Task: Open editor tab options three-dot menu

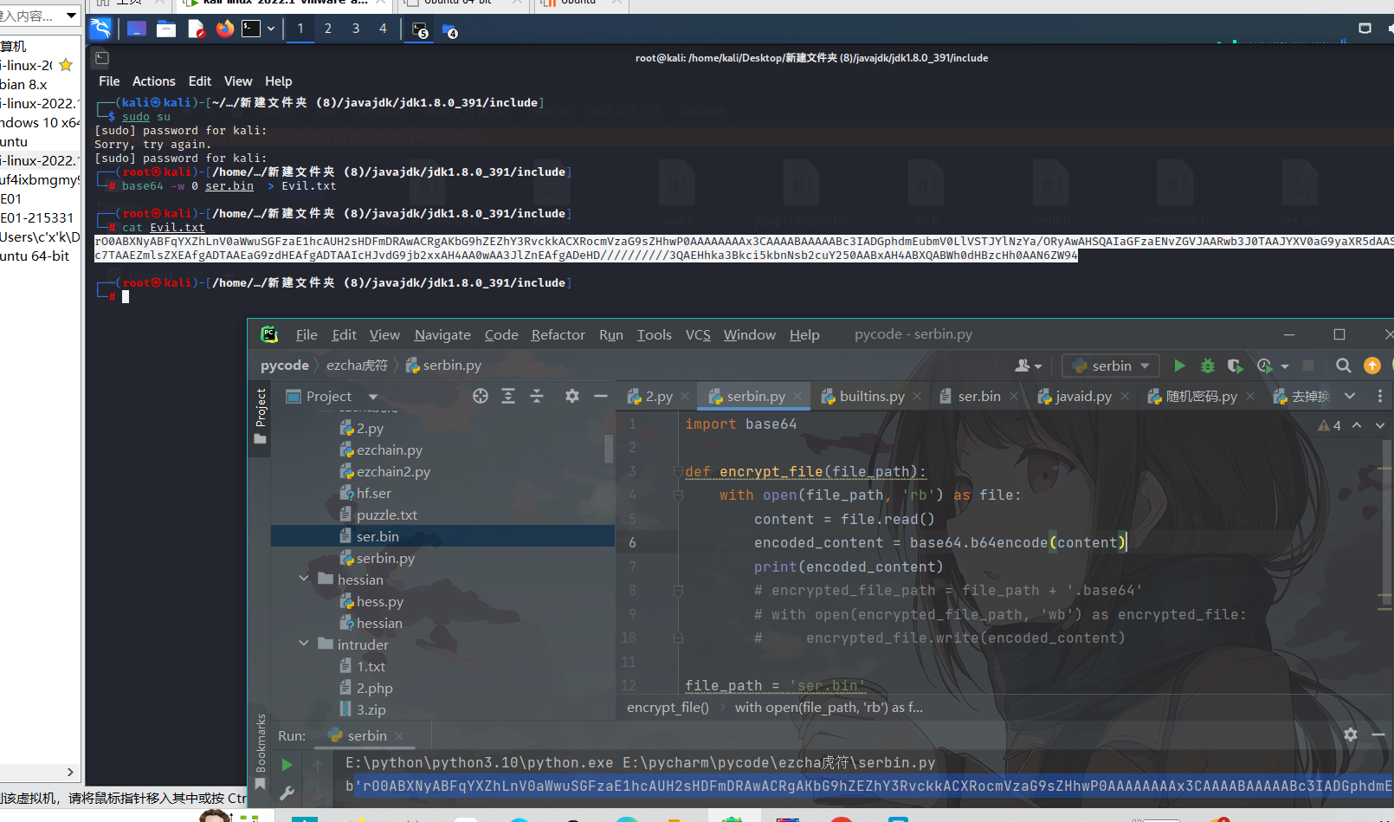Action: [1380, 396]
